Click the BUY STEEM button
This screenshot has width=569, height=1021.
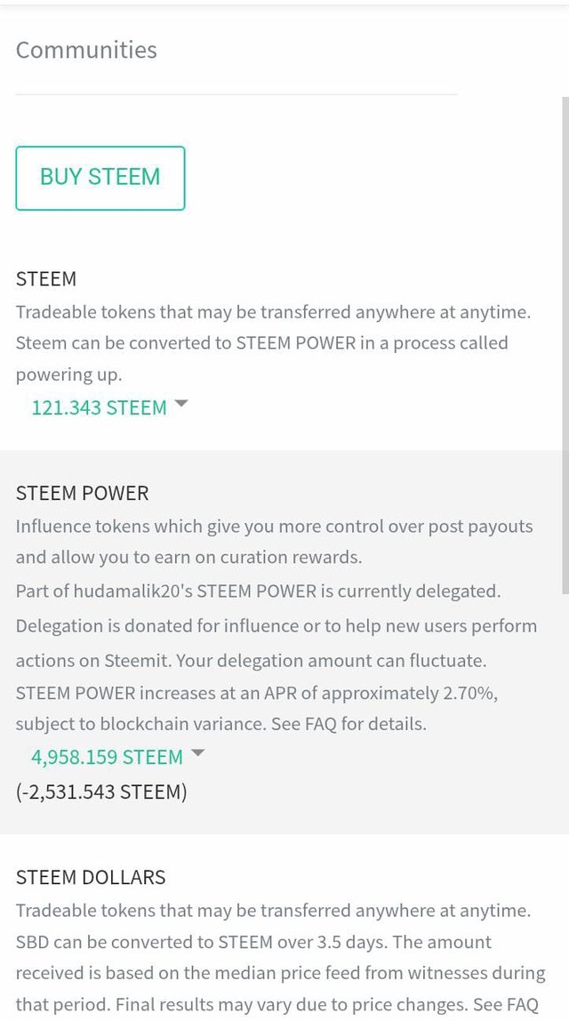pos(100,178)
